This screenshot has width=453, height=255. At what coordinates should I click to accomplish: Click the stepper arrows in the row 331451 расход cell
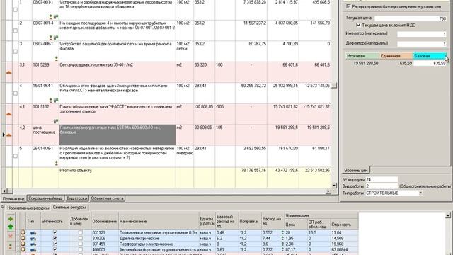(x=282, y=244)
